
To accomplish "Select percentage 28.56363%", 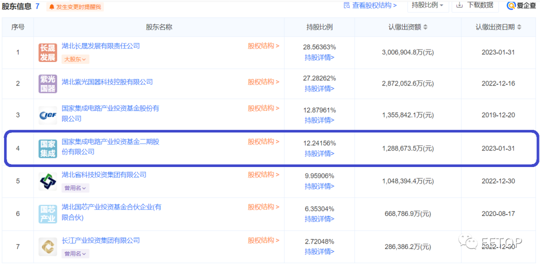I will coord(319,47).
